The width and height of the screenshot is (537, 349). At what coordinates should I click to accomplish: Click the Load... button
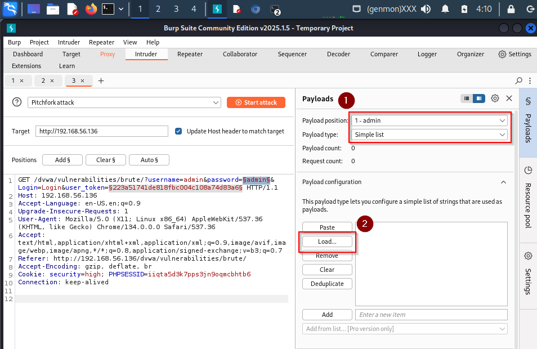click(327, 241)
